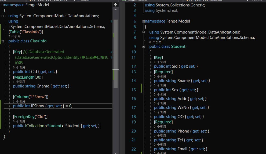The image size is (266, 154).
Task: Collapse namespace block at line 5
Action: point(143,21)
